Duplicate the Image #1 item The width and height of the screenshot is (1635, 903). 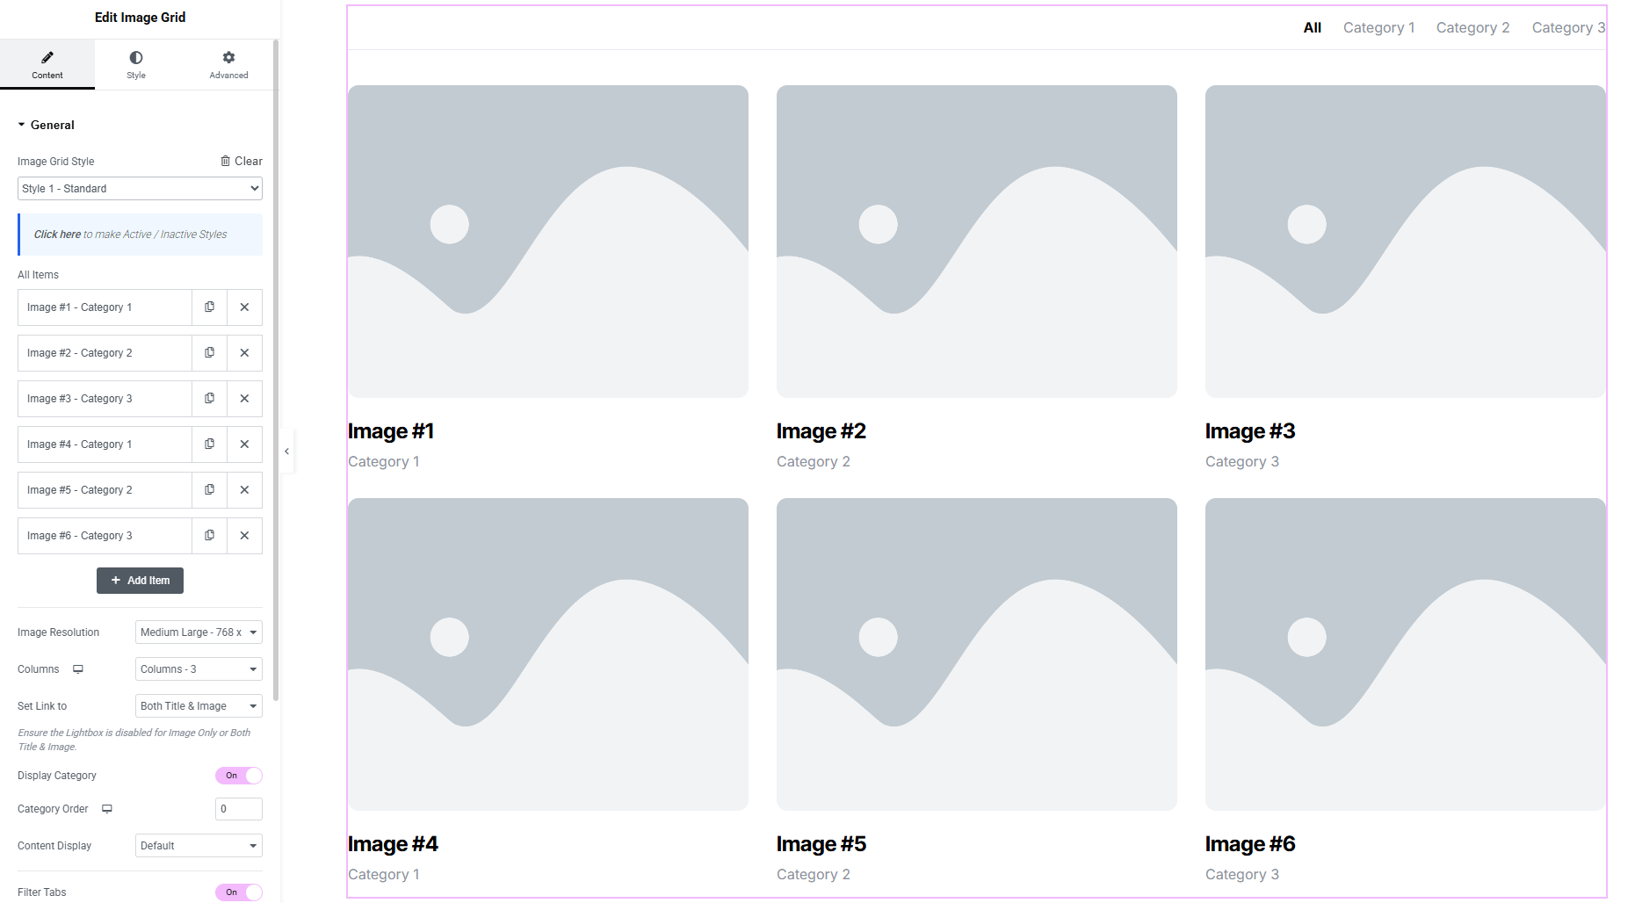point(209,307)
